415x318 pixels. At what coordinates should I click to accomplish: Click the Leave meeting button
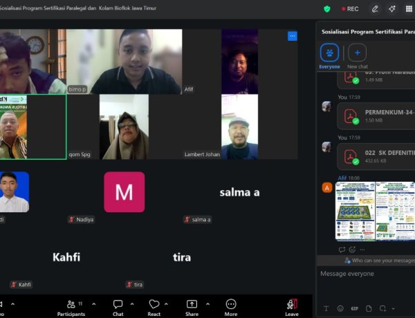point(292,308)
